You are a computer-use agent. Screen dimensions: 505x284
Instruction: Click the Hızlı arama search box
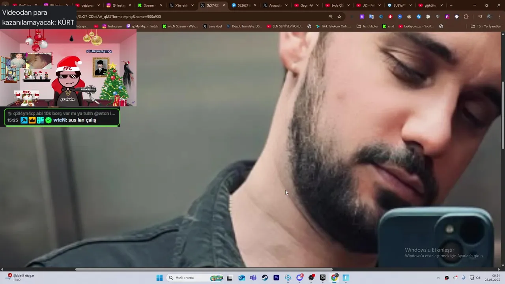[195, 278]
